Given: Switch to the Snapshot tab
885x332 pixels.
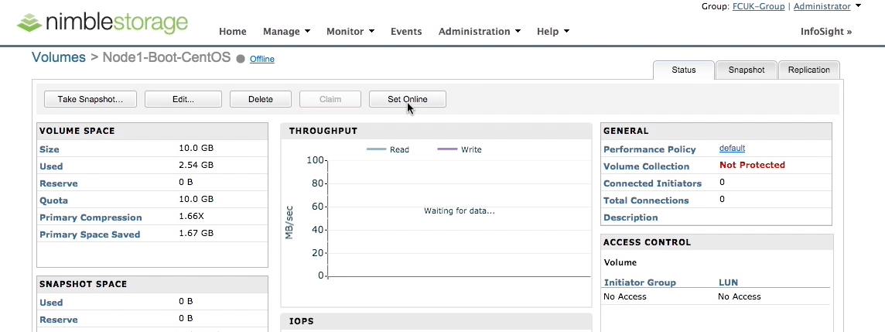Looking at the screenshot, I should (747, 70).
